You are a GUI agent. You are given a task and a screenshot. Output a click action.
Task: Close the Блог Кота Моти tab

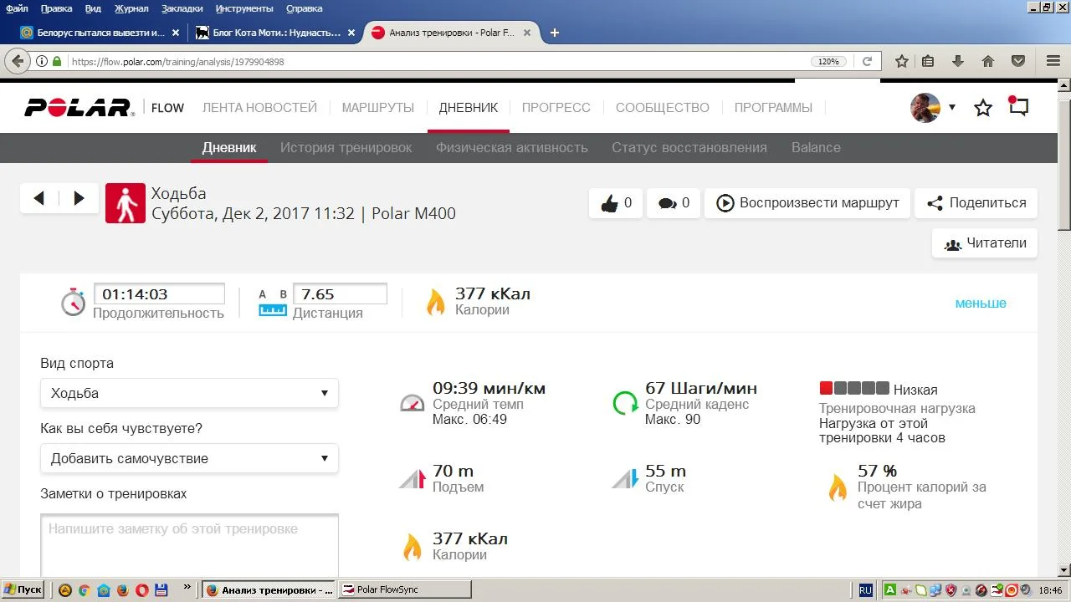click(x=351, y=33)
